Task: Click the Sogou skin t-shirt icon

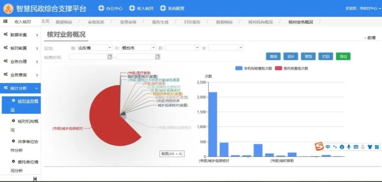Action: (370, 147)
